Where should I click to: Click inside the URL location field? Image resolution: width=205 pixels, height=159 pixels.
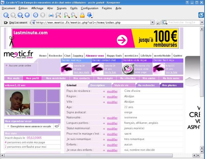coord(92,22)
